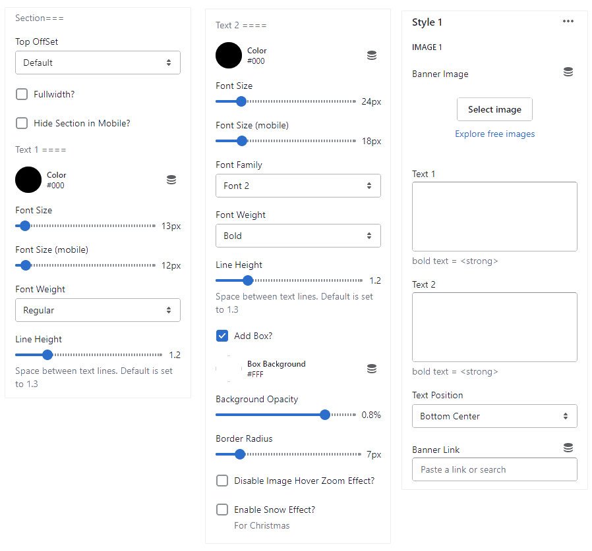Viewport: 592px width, 551px height.
Task: Expand the Text Position dropdown
Action: pyautogui.click(x=494, y=416)
